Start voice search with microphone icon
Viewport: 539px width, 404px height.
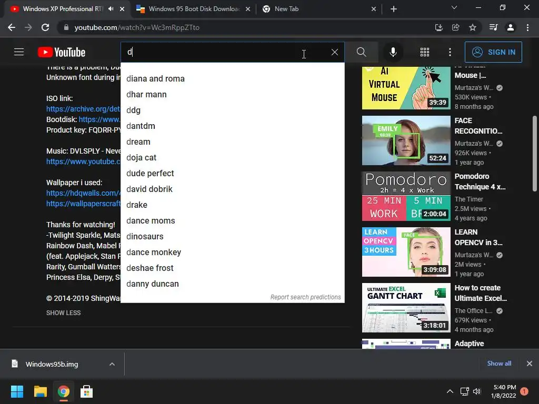pyautogui.click(x=393, y=52)
